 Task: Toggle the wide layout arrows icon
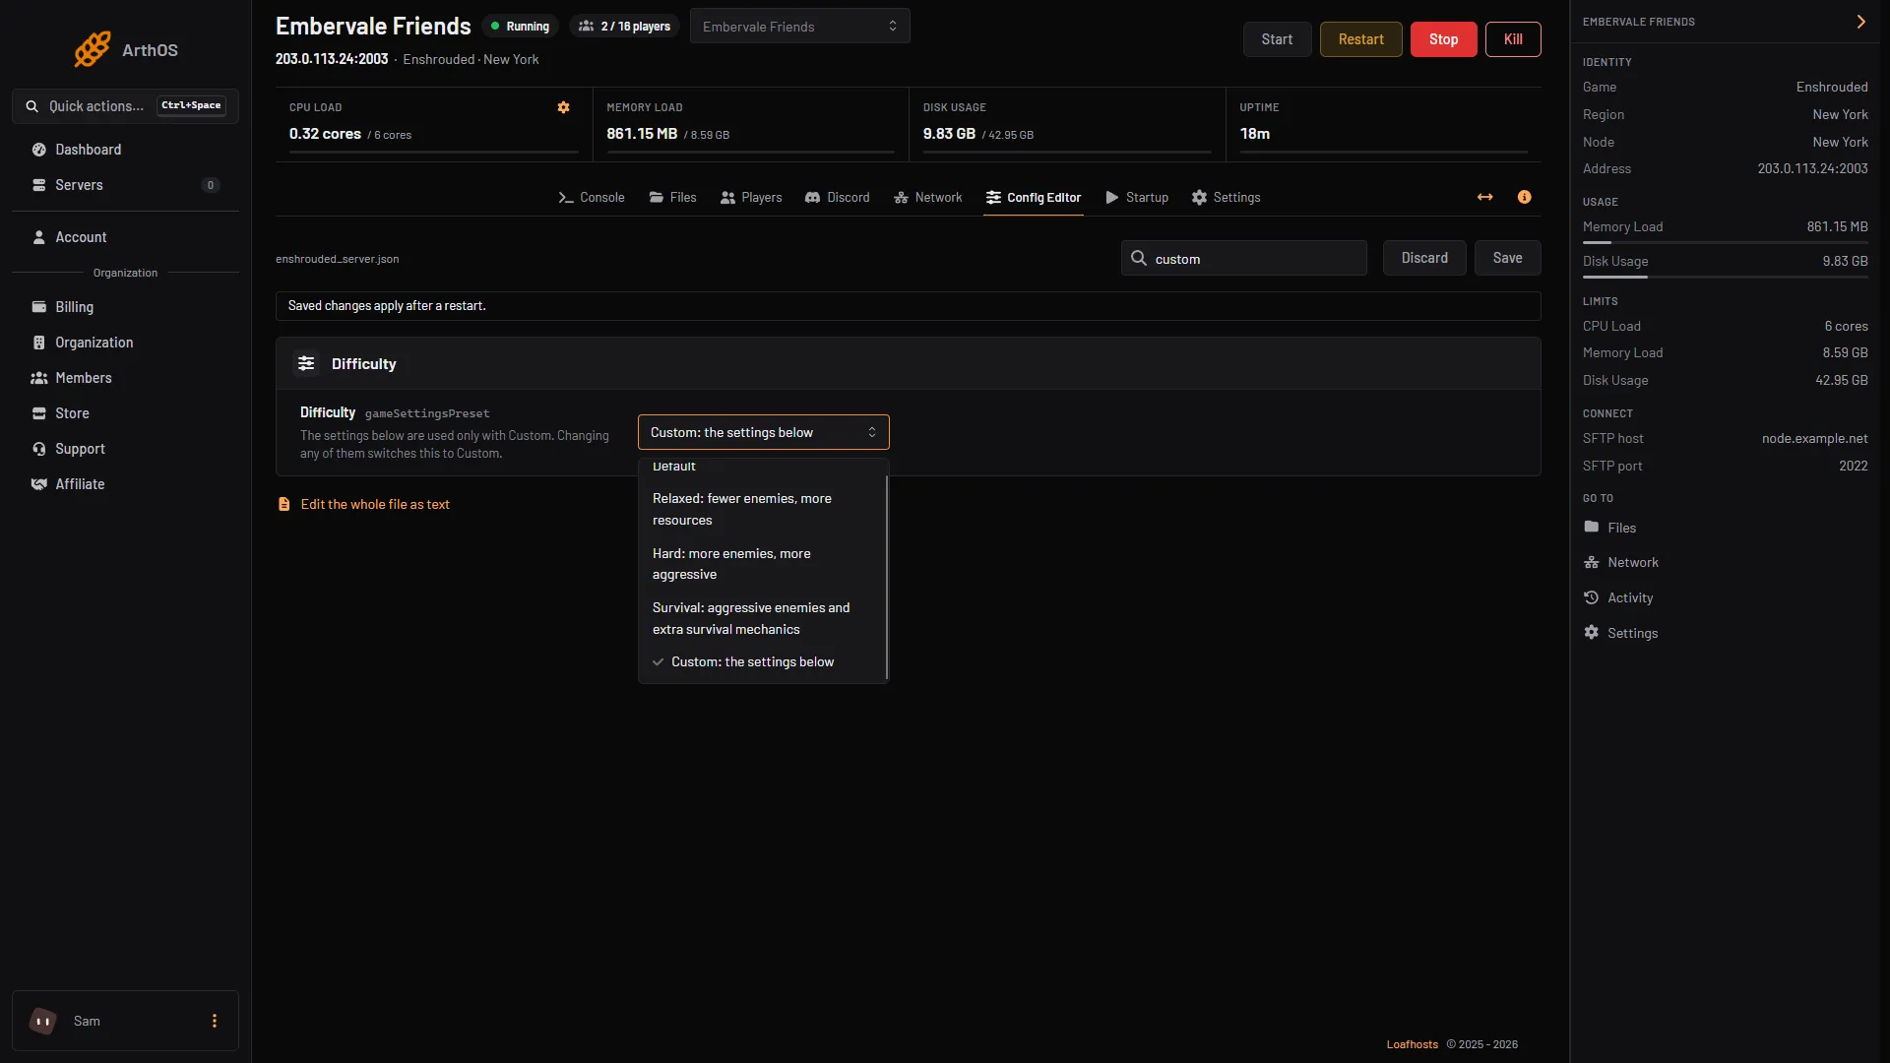(x=1484, y=197)
